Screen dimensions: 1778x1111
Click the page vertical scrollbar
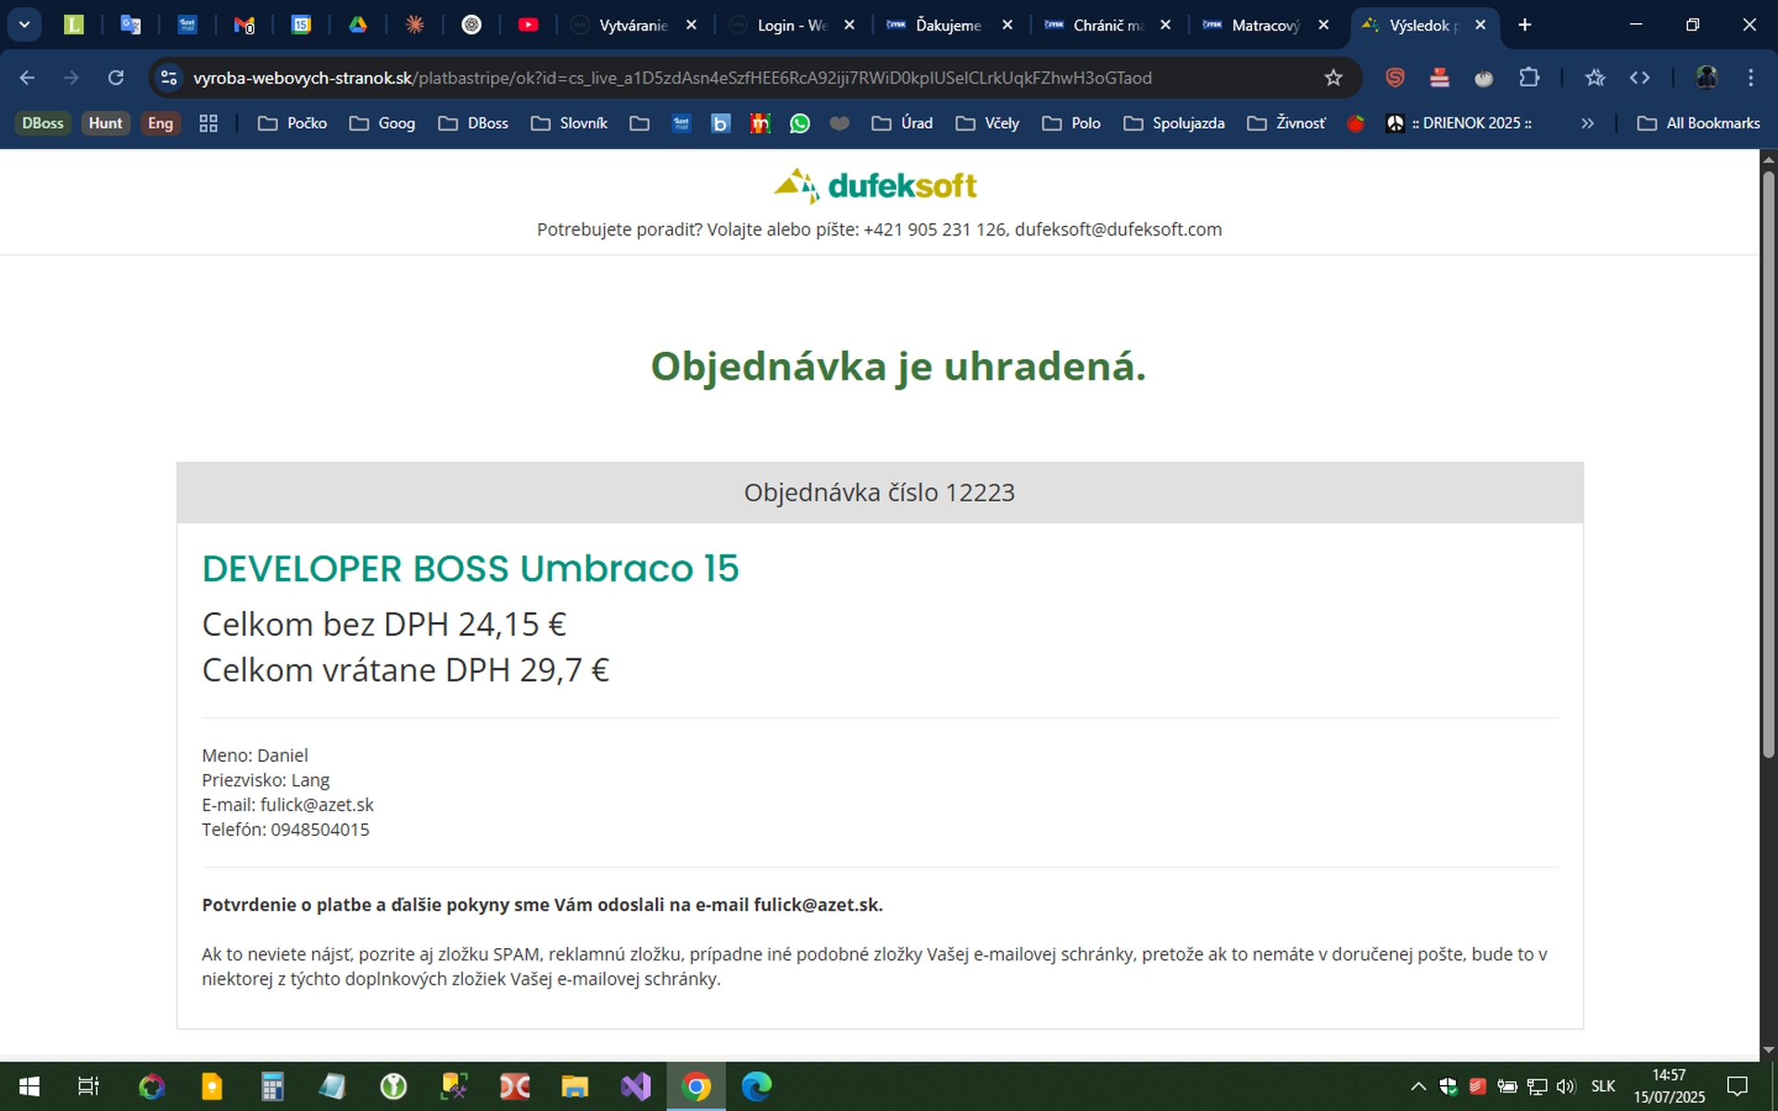click(1768, 463)
